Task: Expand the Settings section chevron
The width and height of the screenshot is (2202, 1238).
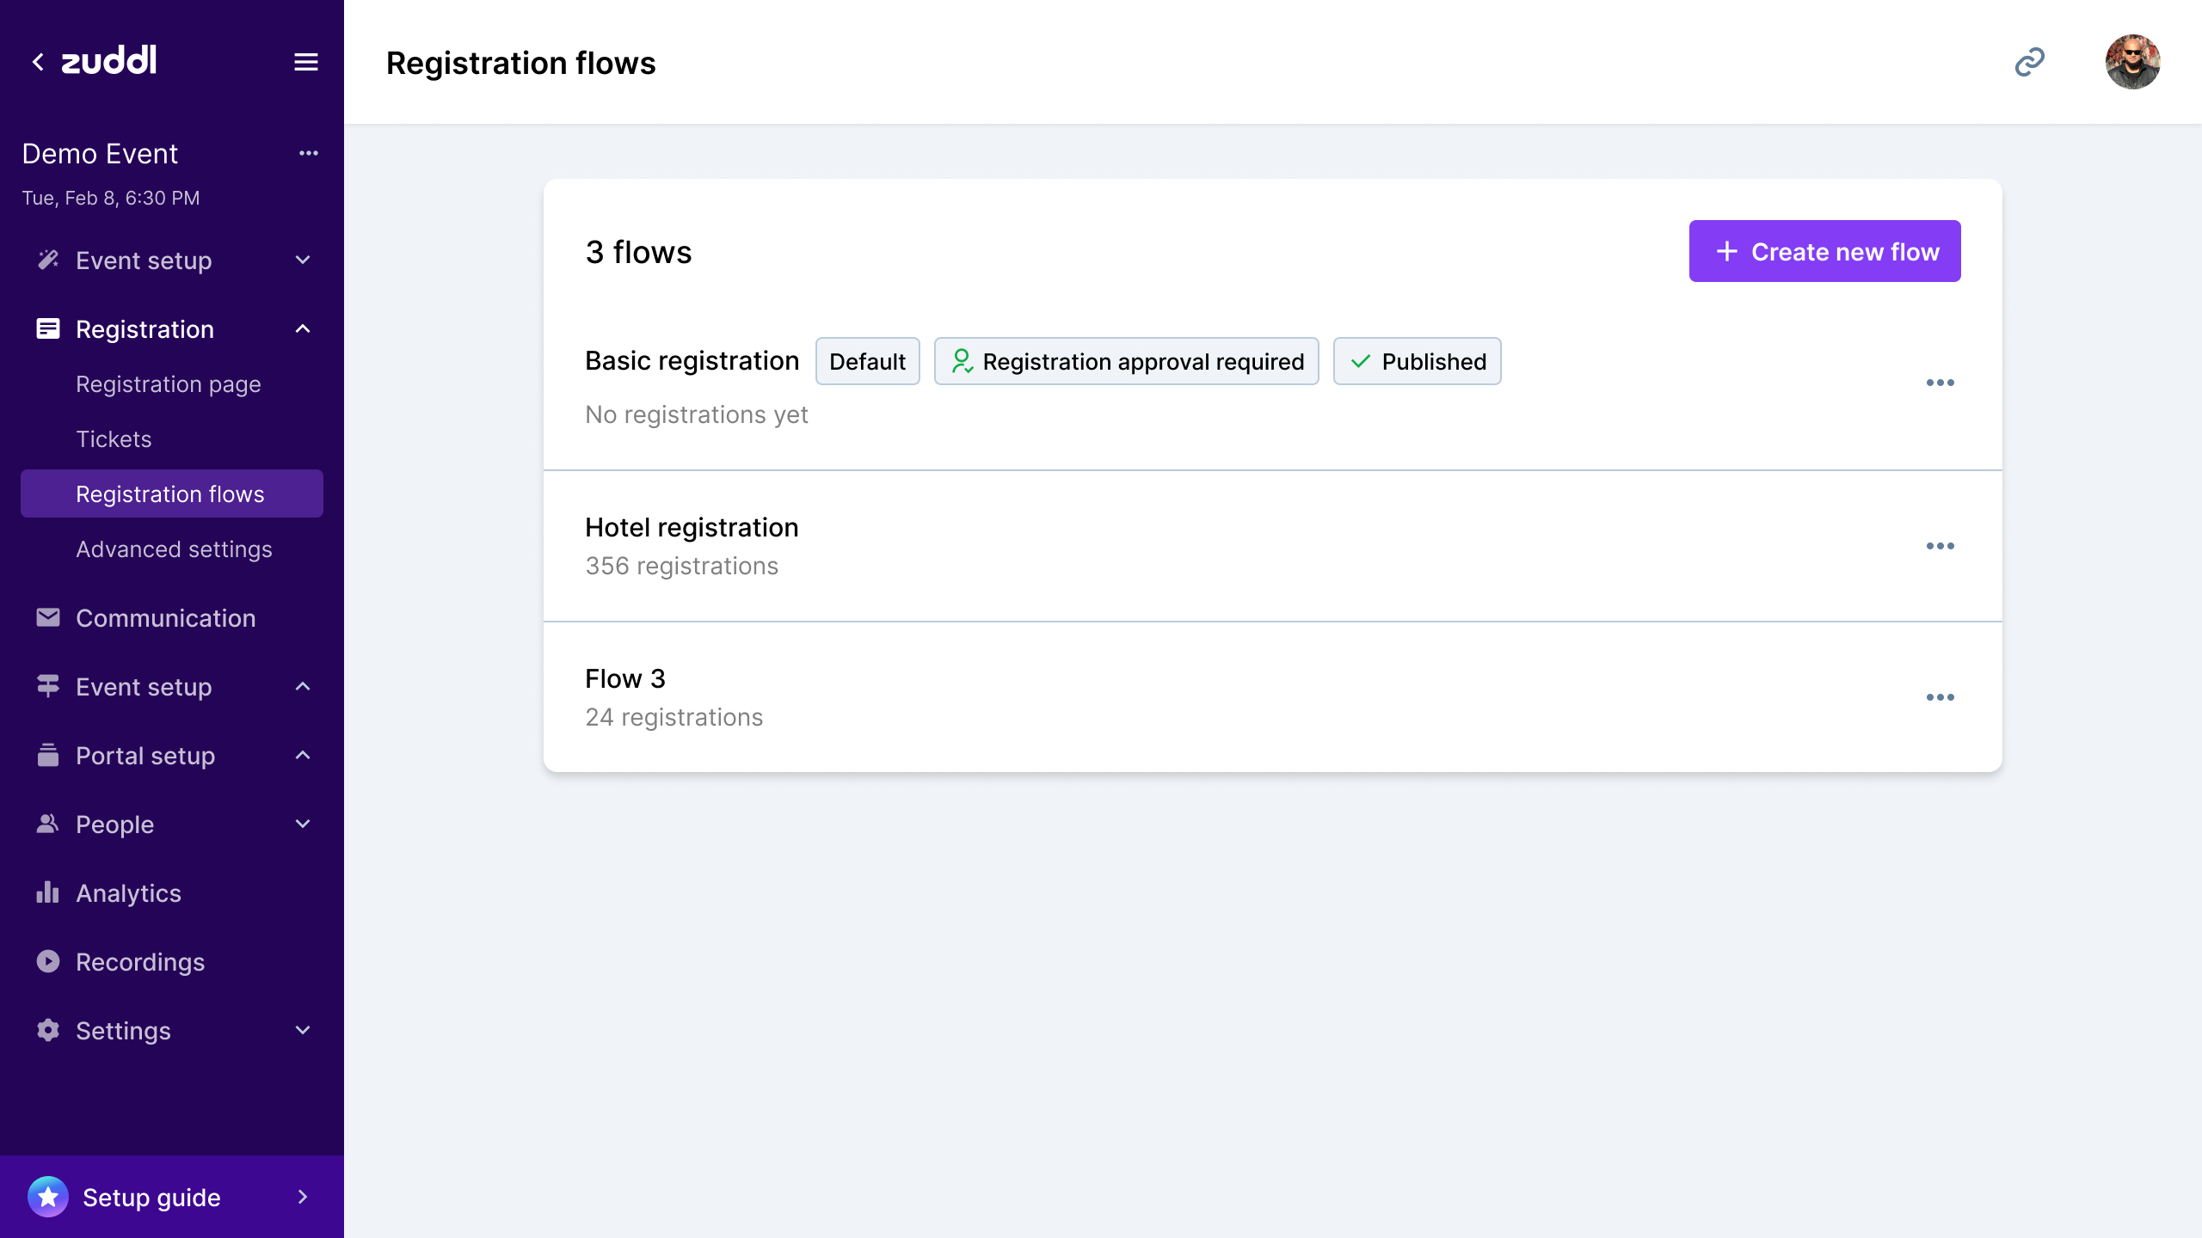Action: (303, 1030)
